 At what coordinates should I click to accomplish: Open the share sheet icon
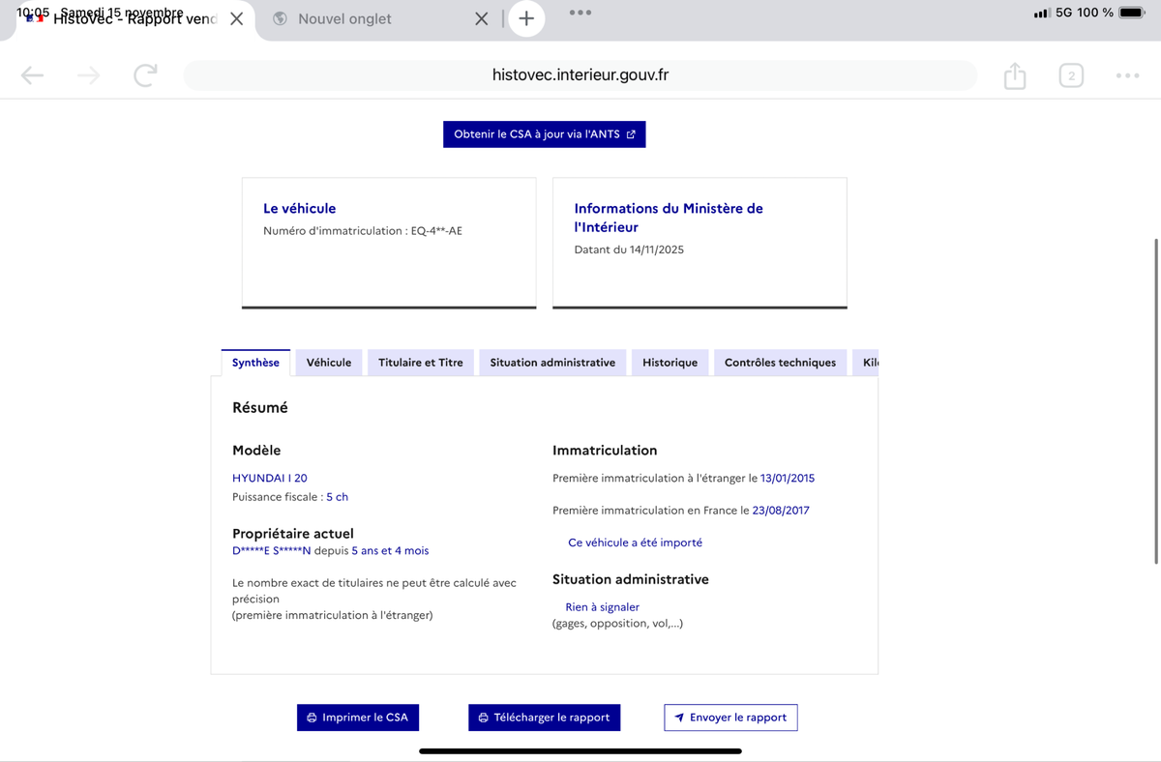(x=1014, y=75)
